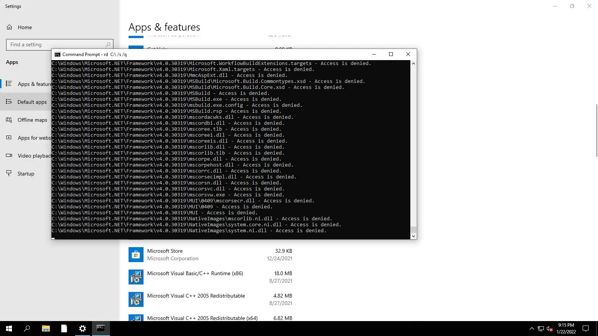Open the muted volume tray icon
This screenshot has width=598, height=336.
click(549, 329)
